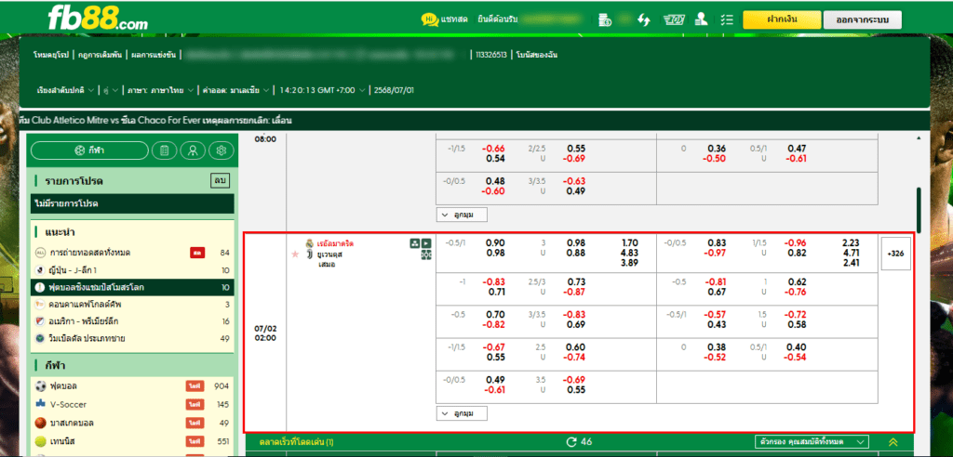Select 1X2 odds 1.70 for Real Madrid

(x=630, y=242)
